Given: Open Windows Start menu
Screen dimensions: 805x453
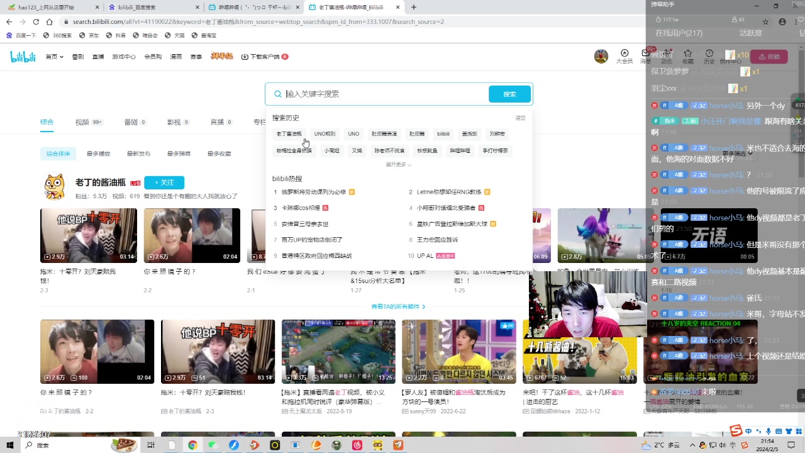Looking at the screenshot, I should 10,445.
